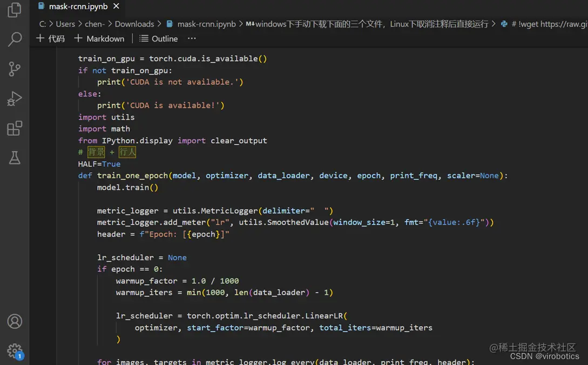Viewport: 588px width, 365px height.
Task: Click the warmup_factor = 1.0 / 1000 line
Action: [x=177, y=281]
